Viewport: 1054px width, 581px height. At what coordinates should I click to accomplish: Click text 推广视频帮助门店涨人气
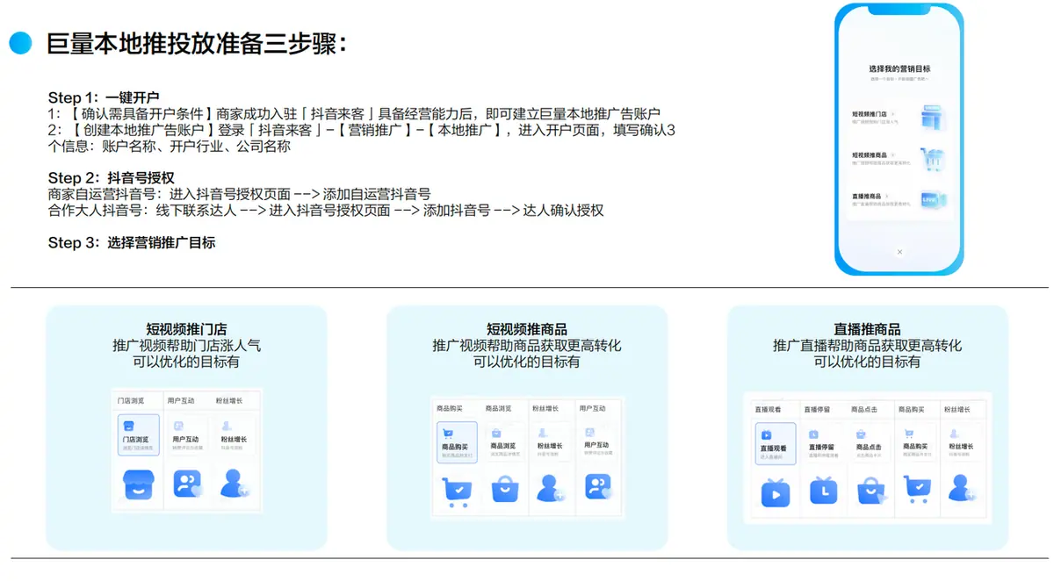pyautogui.click(x=186, y=345)
